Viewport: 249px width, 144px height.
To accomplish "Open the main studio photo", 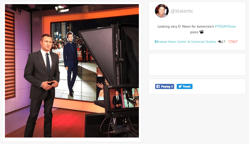I will click(x=72, y=71).
